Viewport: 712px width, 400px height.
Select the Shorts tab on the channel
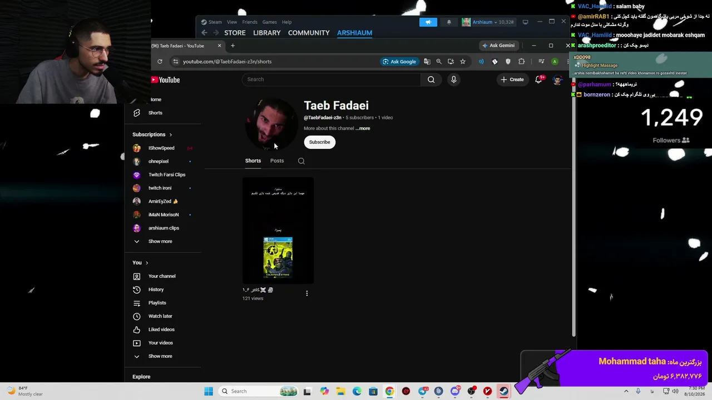[253, 161]
